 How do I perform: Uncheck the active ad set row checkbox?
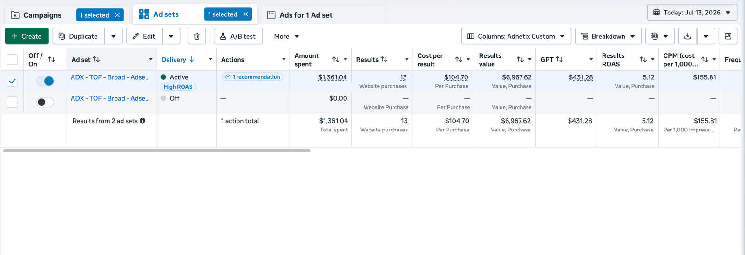pos(13,81)
